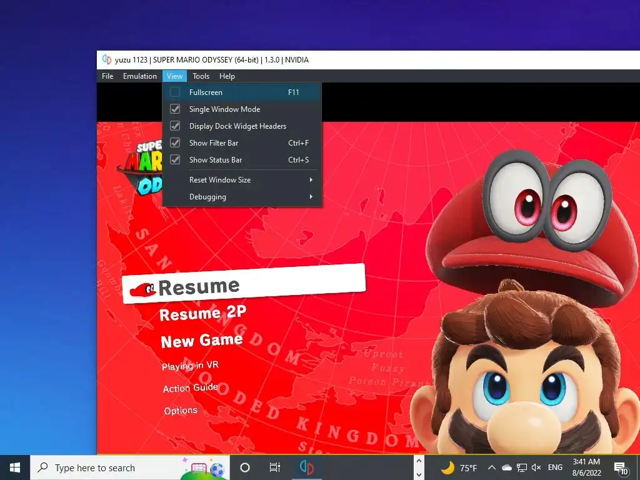Open the Help menu
640x480 pixels.
[x=227, y=76]
